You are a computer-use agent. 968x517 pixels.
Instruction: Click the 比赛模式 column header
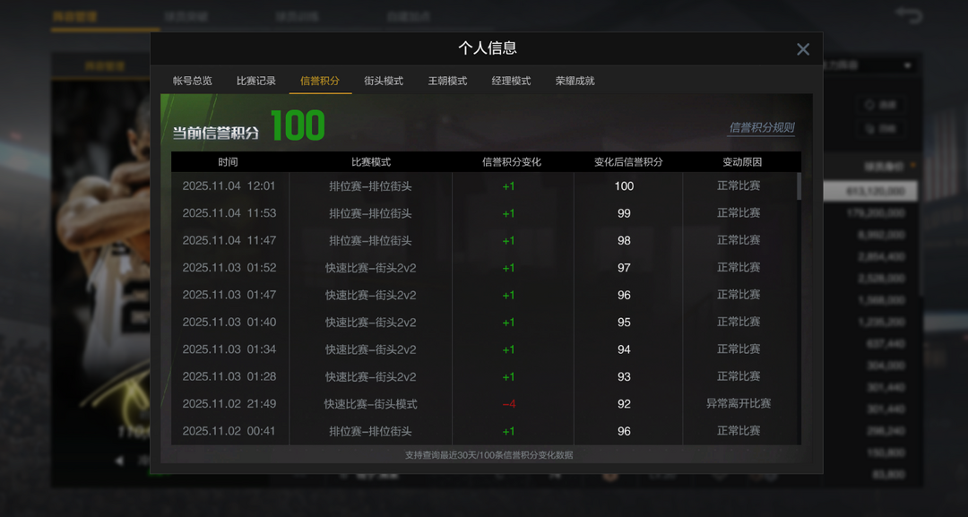coord(371,161)
